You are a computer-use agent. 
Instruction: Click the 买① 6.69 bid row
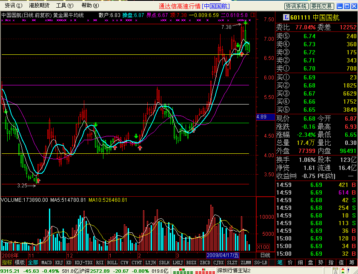pyautogui.click(x=316, y=77)
